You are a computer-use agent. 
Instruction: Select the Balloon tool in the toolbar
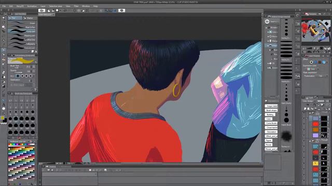coord(4,109)
